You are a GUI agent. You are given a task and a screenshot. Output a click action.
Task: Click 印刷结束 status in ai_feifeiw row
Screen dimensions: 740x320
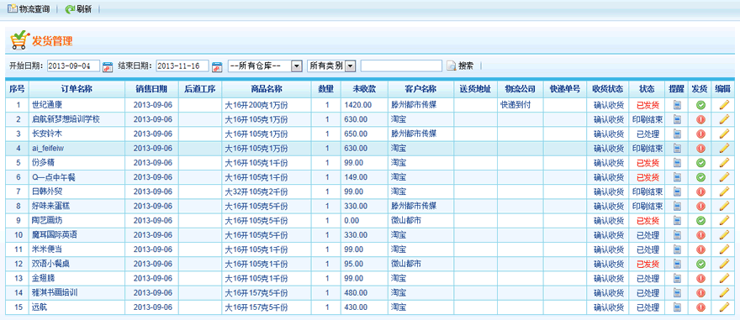click(647, 149)
